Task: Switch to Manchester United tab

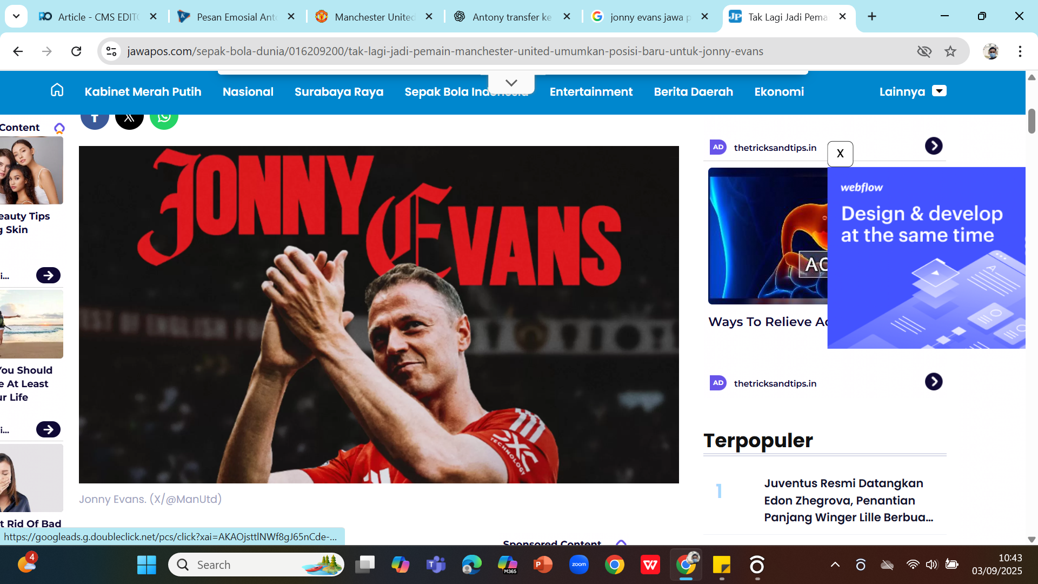Action: click(x=374, y=17)
